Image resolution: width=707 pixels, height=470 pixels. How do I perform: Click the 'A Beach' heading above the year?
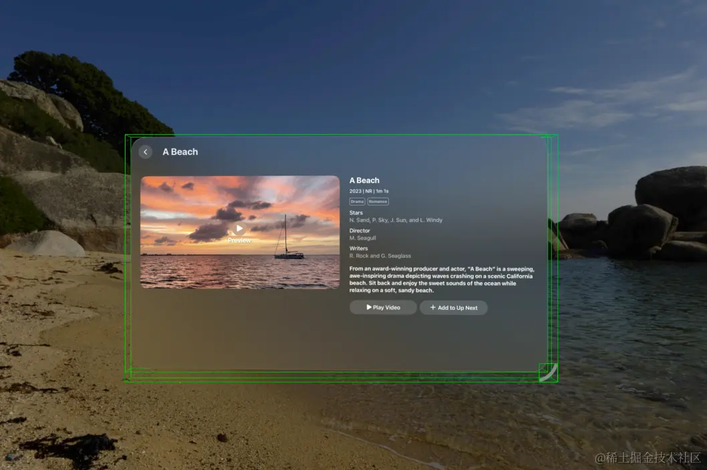(x=364, y=180)
